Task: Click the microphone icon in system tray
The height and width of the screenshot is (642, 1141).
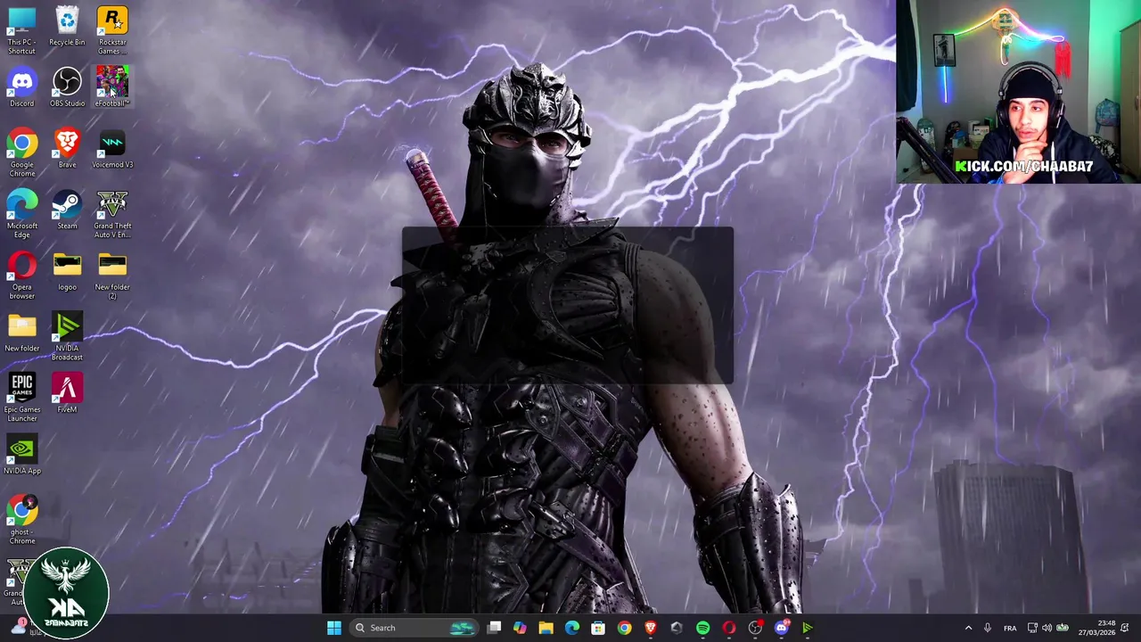Action: (x=987, y=628)
